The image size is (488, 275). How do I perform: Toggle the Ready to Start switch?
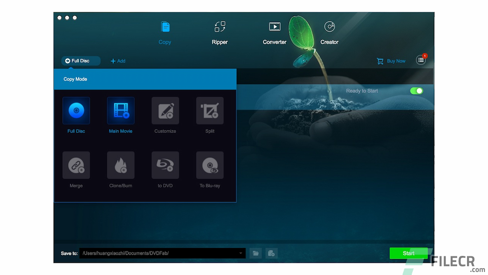coord(416,90)
